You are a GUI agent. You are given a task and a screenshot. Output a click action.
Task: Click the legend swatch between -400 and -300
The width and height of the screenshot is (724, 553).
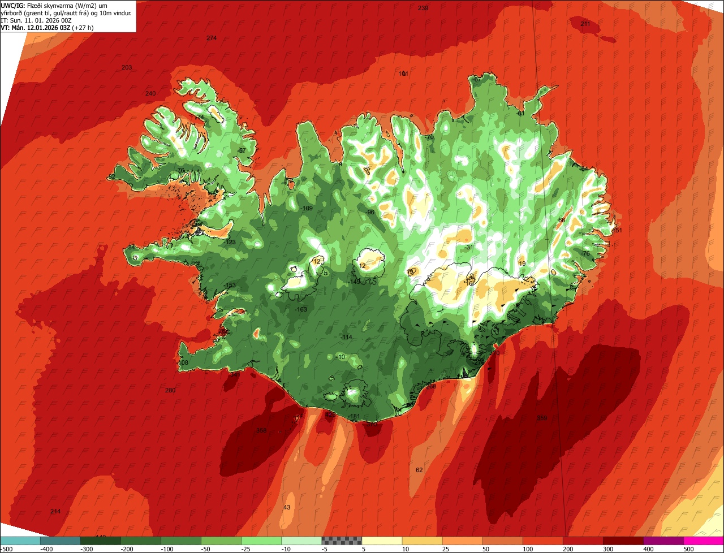pyautogui.click(x=61, y=540)
